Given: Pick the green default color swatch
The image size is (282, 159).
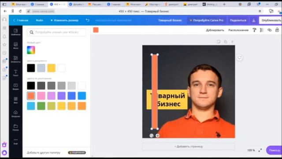Looking at the screenshot, I should click(x=41, y=106).
